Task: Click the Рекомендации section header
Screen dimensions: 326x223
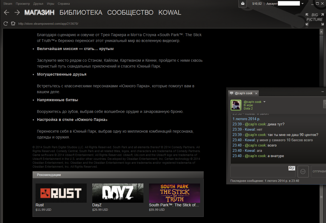Action: 118,175
